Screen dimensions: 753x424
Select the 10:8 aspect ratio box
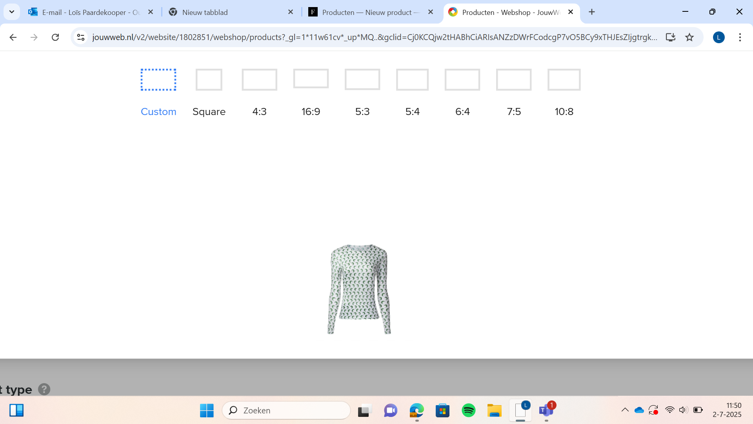pos(564,80)
